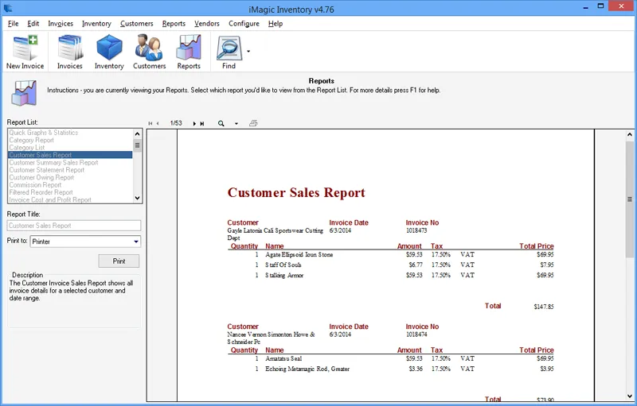Select Customer Owing Report
Image resolution: width=637 pixels, height=406 pixels.
[70, 177]
